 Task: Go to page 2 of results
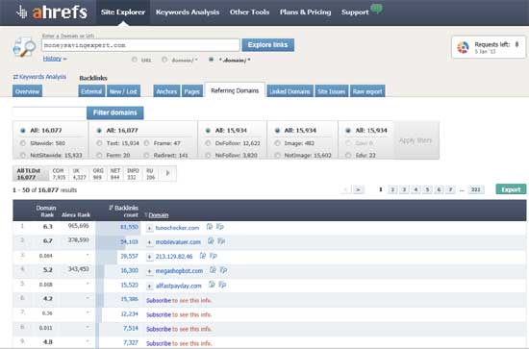392,189
